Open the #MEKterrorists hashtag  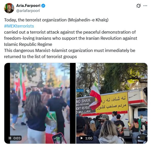click(x=19, y=26)
